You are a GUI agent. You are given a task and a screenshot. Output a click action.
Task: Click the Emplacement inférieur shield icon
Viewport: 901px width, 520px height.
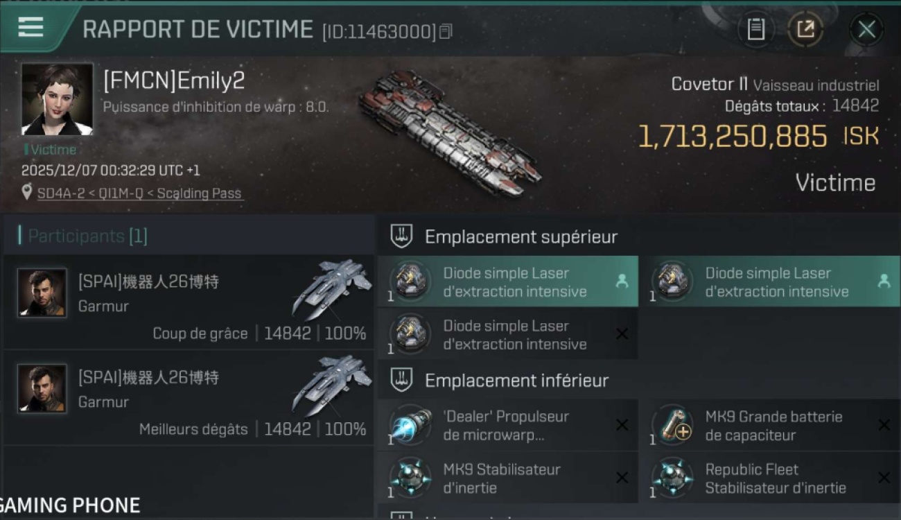(x=402, y=380)
